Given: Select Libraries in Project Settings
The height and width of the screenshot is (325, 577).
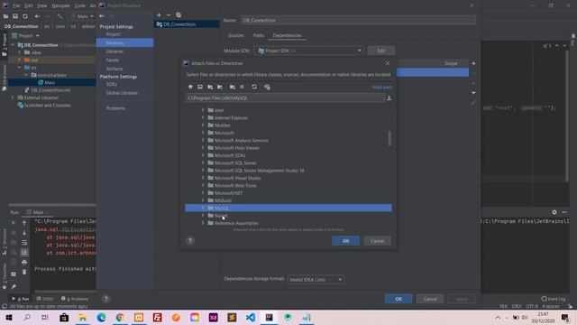Looking at the screenshot, I should coord(114,51).
